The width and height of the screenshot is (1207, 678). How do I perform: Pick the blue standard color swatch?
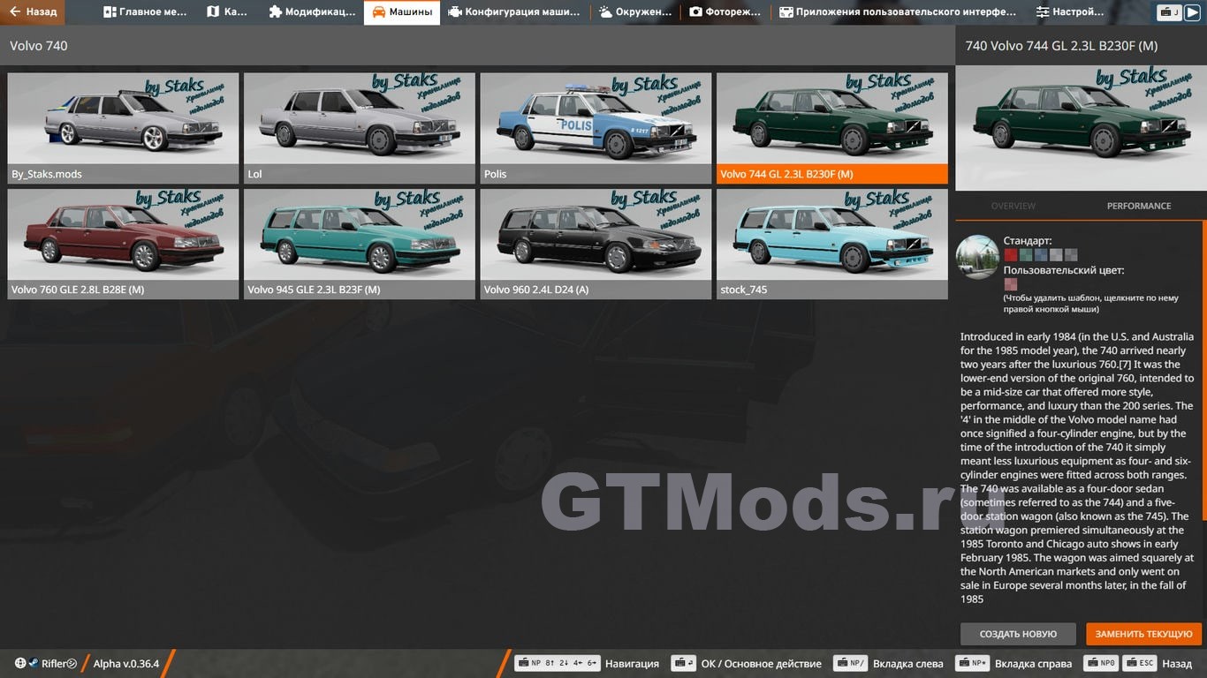(x=1041, y=255)
